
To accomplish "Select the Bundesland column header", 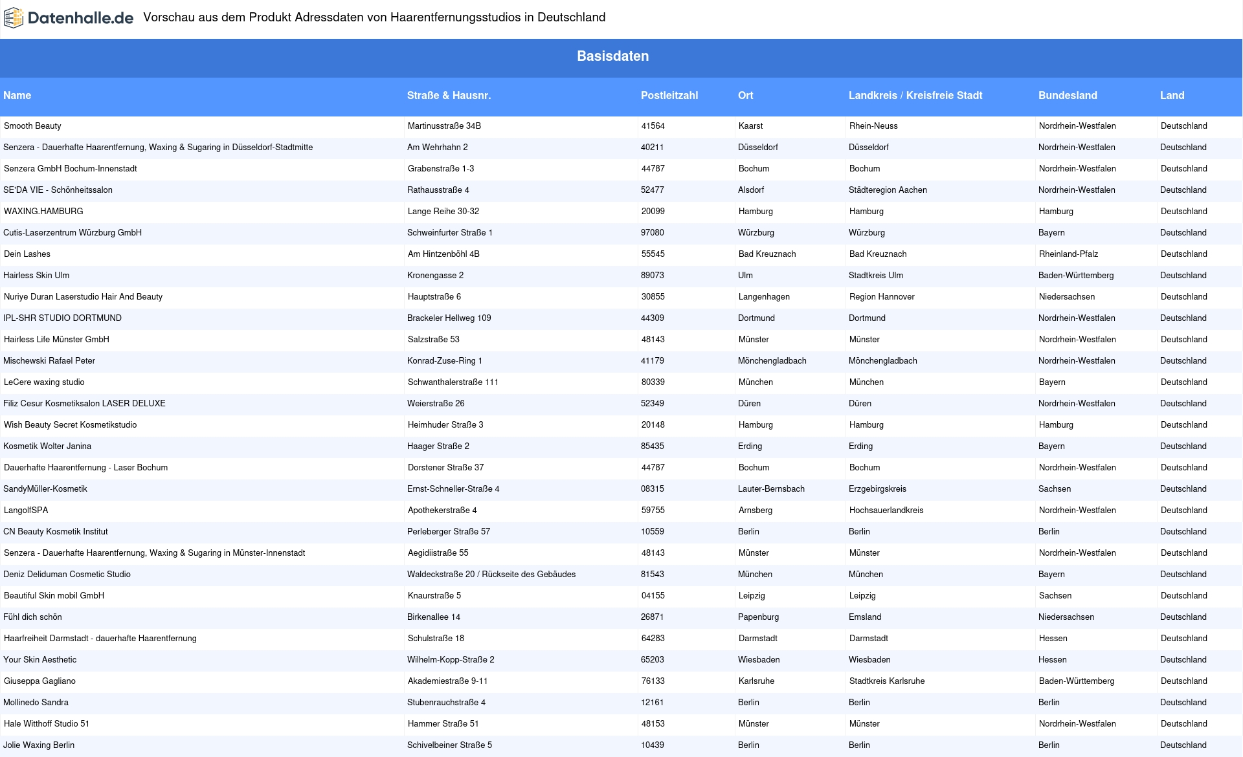I will (1068, 96).
